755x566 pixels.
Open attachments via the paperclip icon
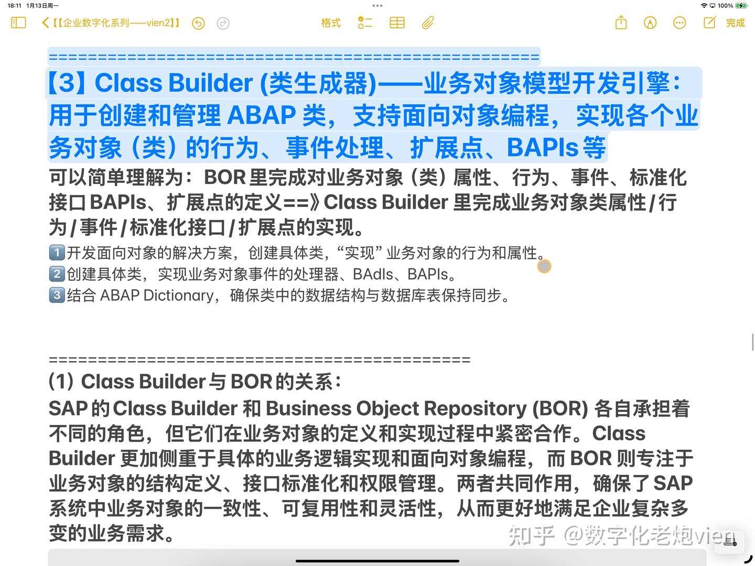pyautogui.click(x=427, y=23)
